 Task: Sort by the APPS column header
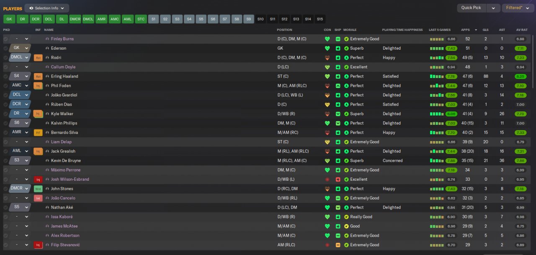pyautogui.click(x=465, y=30)
